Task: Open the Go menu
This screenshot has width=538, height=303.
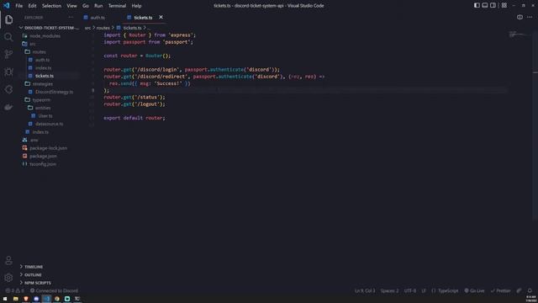Action: (x=86, y=6)
